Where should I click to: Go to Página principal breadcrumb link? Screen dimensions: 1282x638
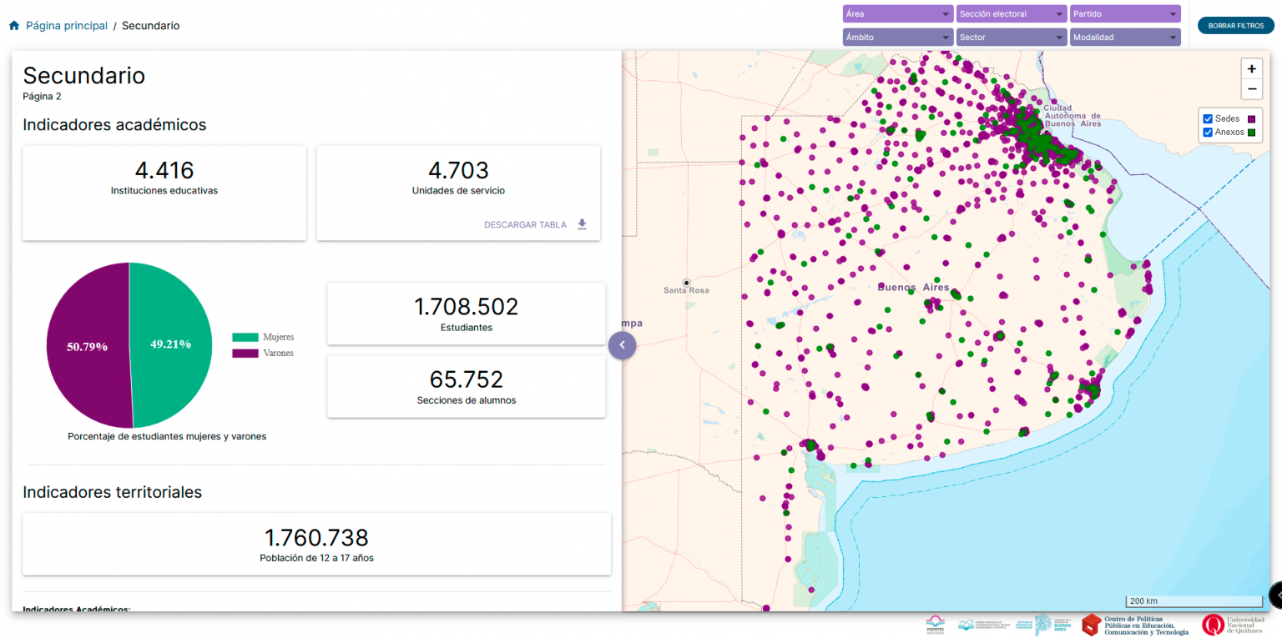67,26
